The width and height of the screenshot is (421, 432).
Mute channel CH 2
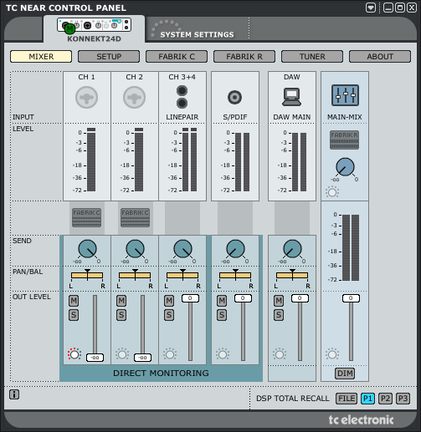121,301
